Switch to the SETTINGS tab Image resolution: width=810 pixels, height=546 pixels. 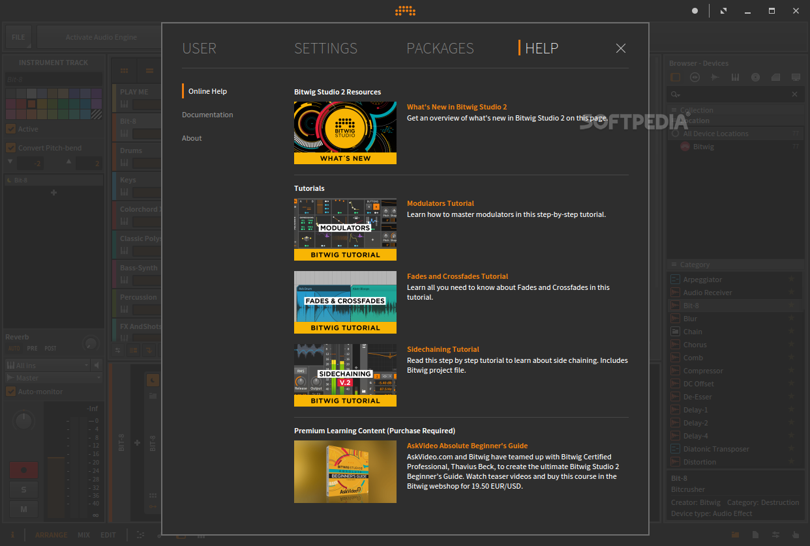(x=325, y=48)
